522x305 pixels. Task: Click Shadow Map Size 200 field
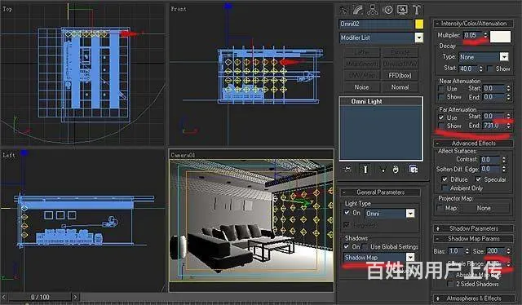coord(496,251)
